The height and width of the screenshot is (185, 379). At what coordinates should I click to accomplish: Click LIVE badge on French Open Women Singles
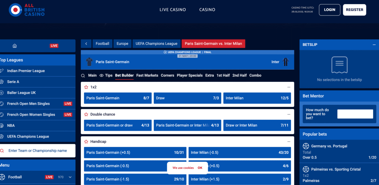(x=68, y=114)
